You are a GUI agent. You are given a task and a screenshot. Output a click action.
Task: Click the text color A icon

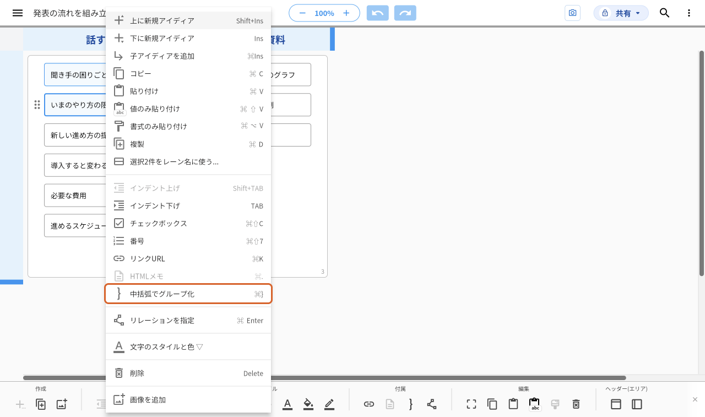point(287,404)
